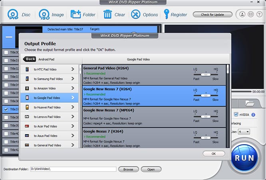Expand the Samsung Pad Video chevron
Viewport: 266px width, 180px height.
pos(73,79)
